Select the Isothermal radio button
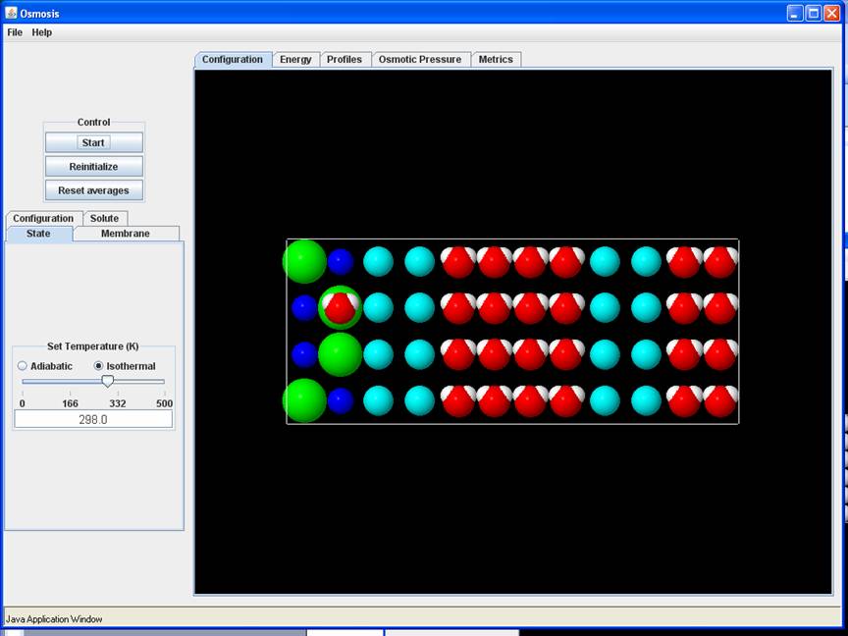This screenshot has width=848, height=636. (98, 366)
